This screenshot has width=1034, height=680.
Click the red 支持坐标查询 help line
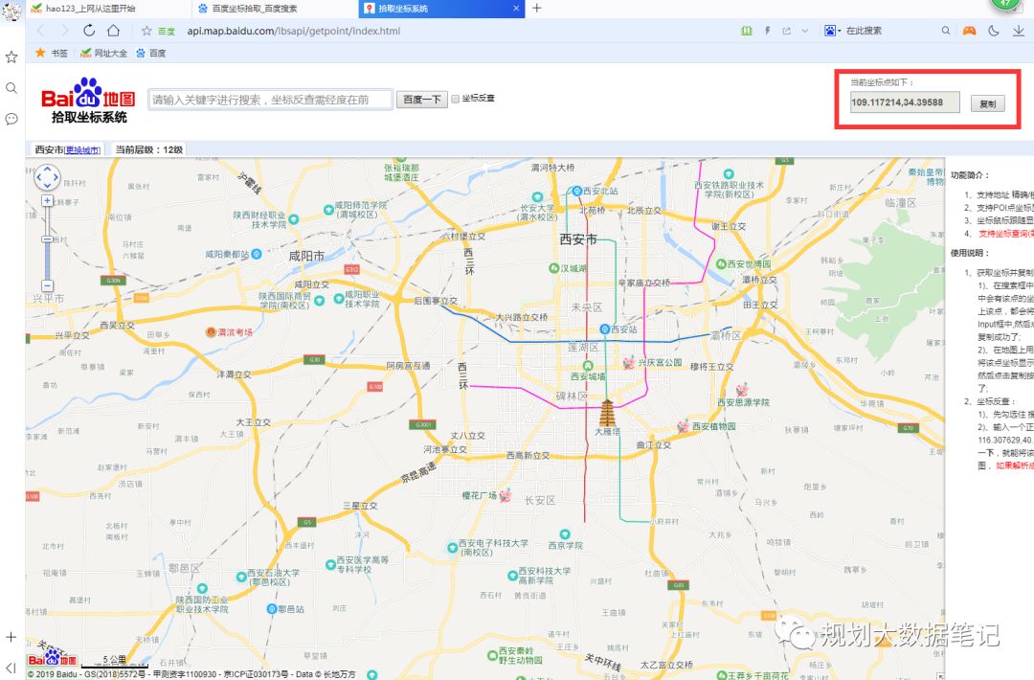pos(1005,234)
